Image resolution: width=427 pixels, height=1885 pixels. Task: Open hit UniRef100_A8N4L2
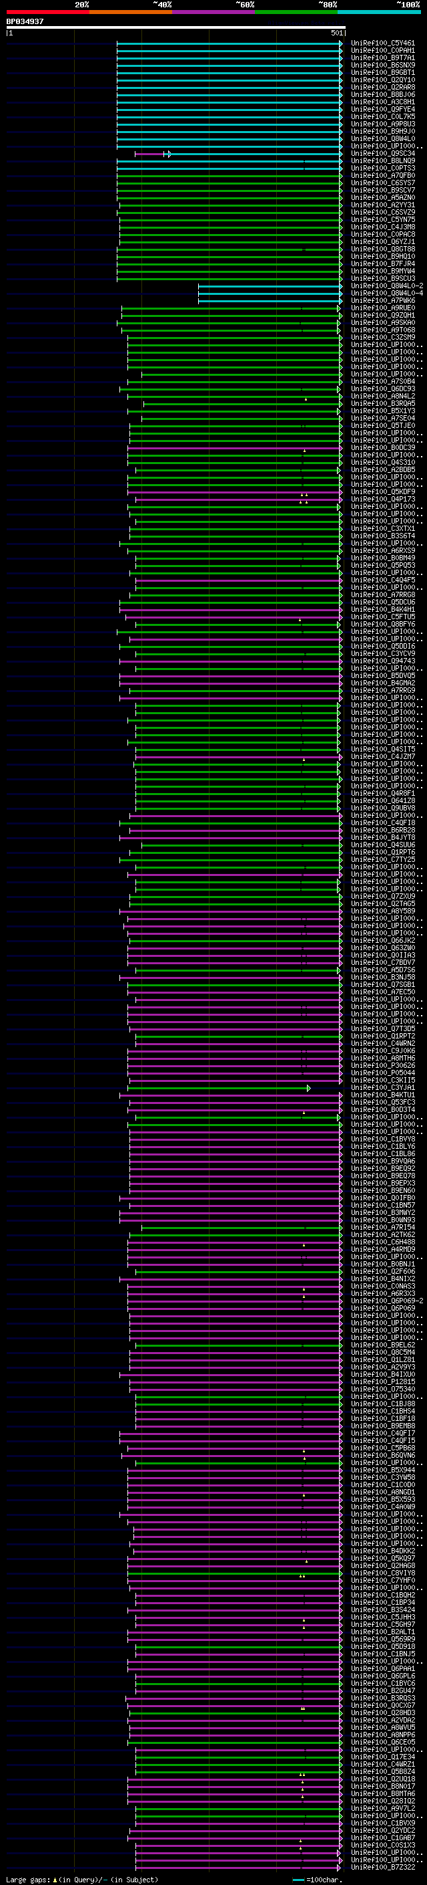point(383,396)
